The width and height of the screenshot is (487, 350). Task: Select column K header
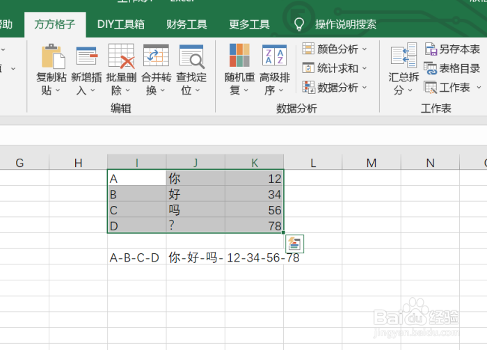[255, 162]
